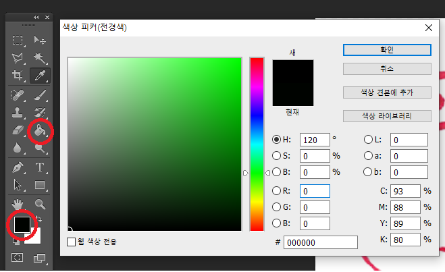Click the Lab b value input field
445x272 pixels.
[x=409, y=172]
